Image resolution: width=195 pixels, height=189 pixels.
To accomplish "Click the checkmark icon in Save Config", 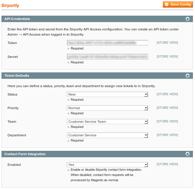I will tap(167, 4).
